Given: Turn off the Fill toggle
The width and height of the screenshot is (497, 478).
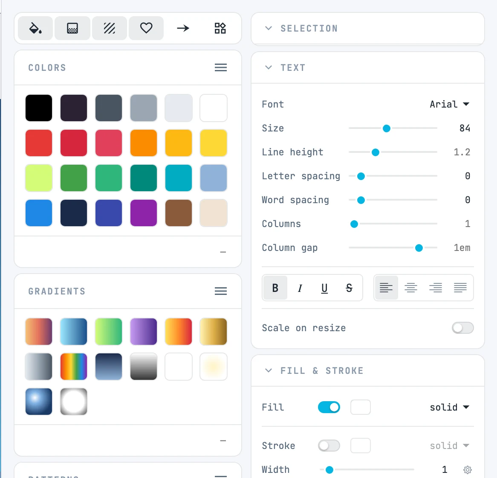Looking at the screenshot, I should [329, 407].
